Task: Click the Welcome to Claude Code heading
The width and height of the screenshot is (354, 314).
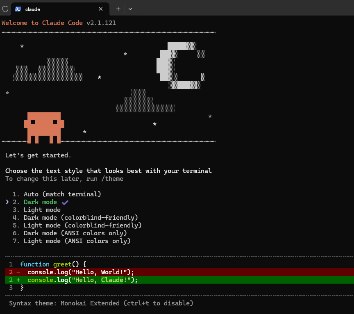Action: tap(42, 23)
